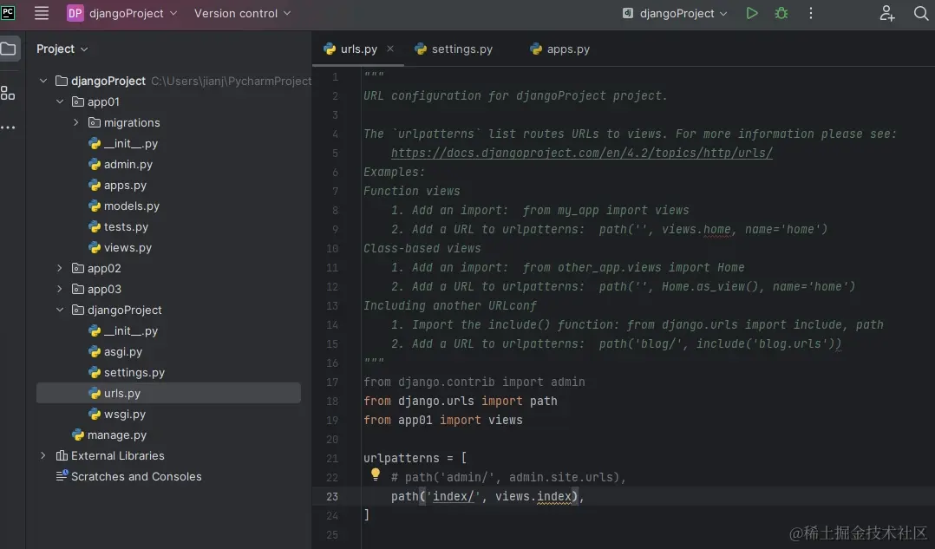Open the docs.djangoproject.com URL link
The width and height of the screenshot is (935, 549).
(x=582, y=154)
